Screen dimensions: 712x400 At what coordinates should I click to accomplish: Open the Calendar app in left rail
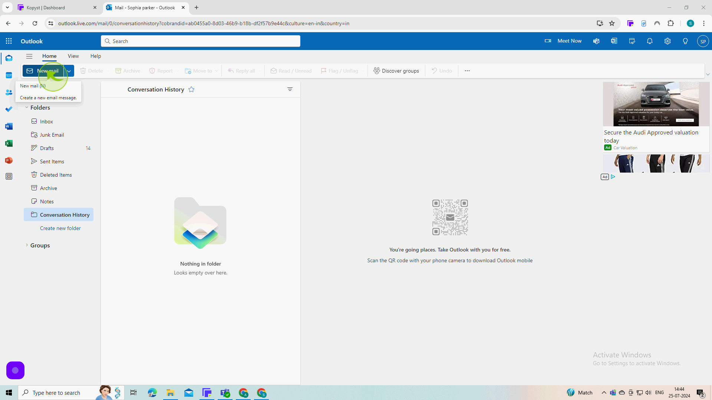click(9, 75)
